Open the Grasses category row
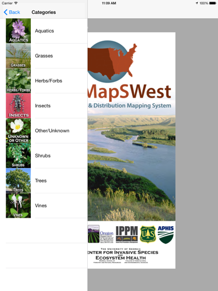 (47, 56)
